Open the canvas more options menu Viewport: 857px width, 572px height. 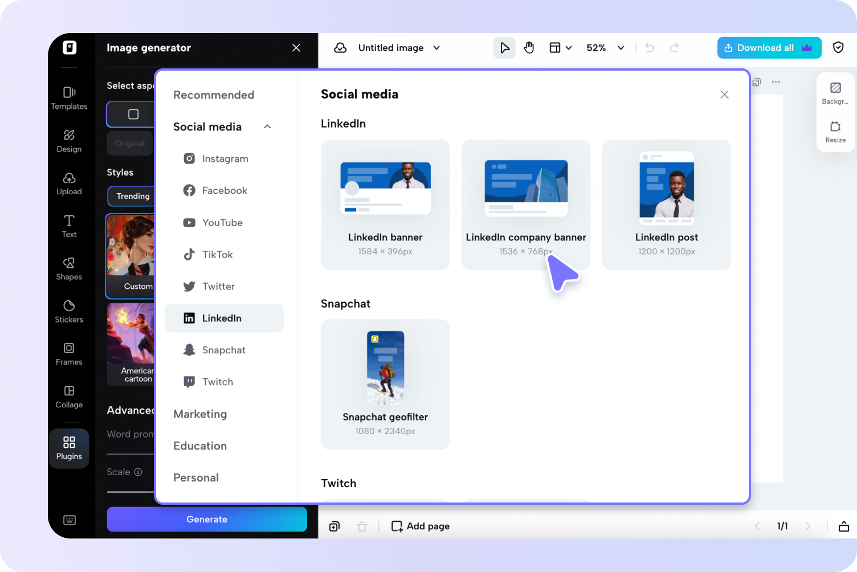tap(776, 82)
